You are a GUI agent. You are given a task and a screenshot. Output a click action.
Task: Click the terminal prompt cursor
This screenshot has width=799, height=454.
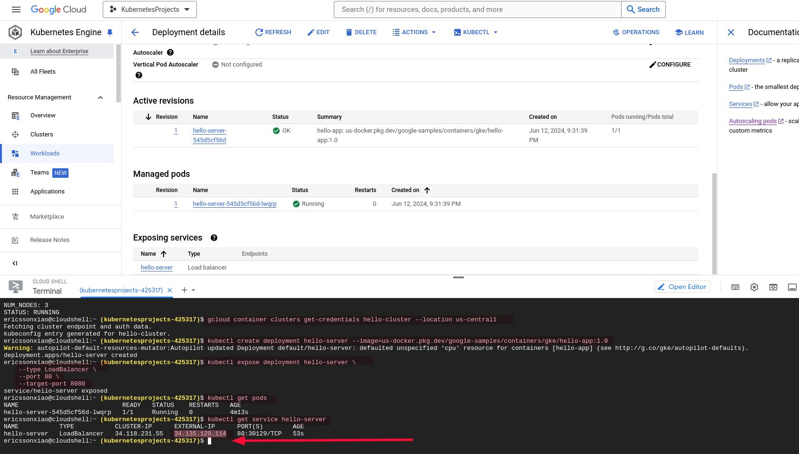tap(209, 441)
